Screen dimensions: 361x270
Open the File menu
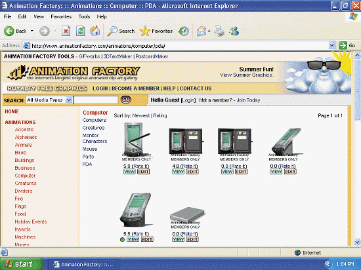pos(7,16)
